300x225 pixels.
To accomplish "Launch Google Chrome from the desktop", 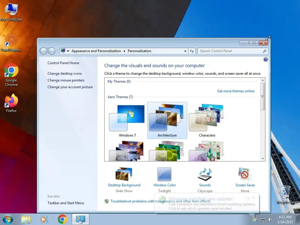I will [x=11, y=75].
